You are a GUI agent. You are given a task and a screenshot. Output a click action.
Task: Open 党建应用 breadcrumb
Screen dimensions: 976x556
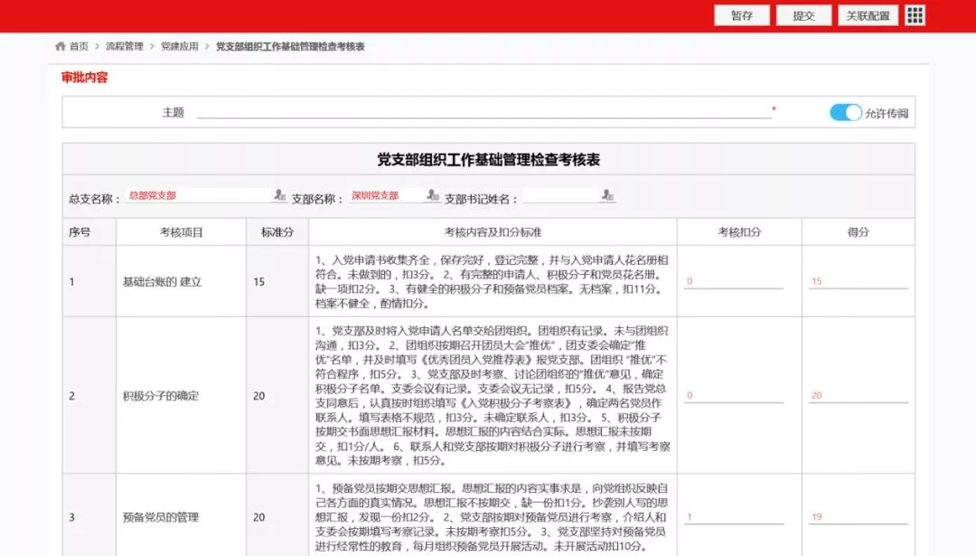click(x=179, y=46)
